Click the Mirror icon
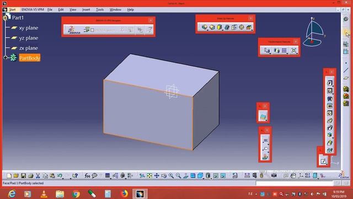Viewport: 353px width, 199px height. click(276, 50)
